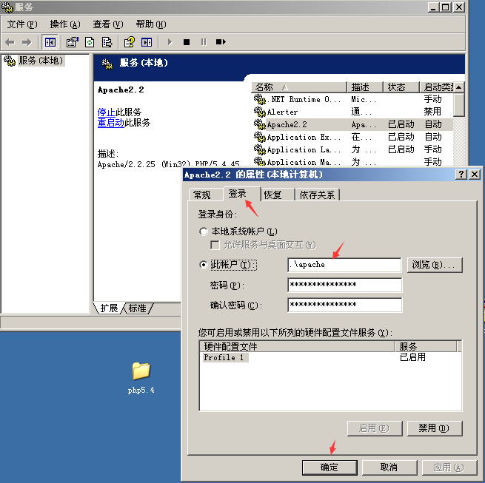The height and width of the screenshot is (483, 485).
Task: Click the 浏览 button
Action: click(x=435, y=265)
